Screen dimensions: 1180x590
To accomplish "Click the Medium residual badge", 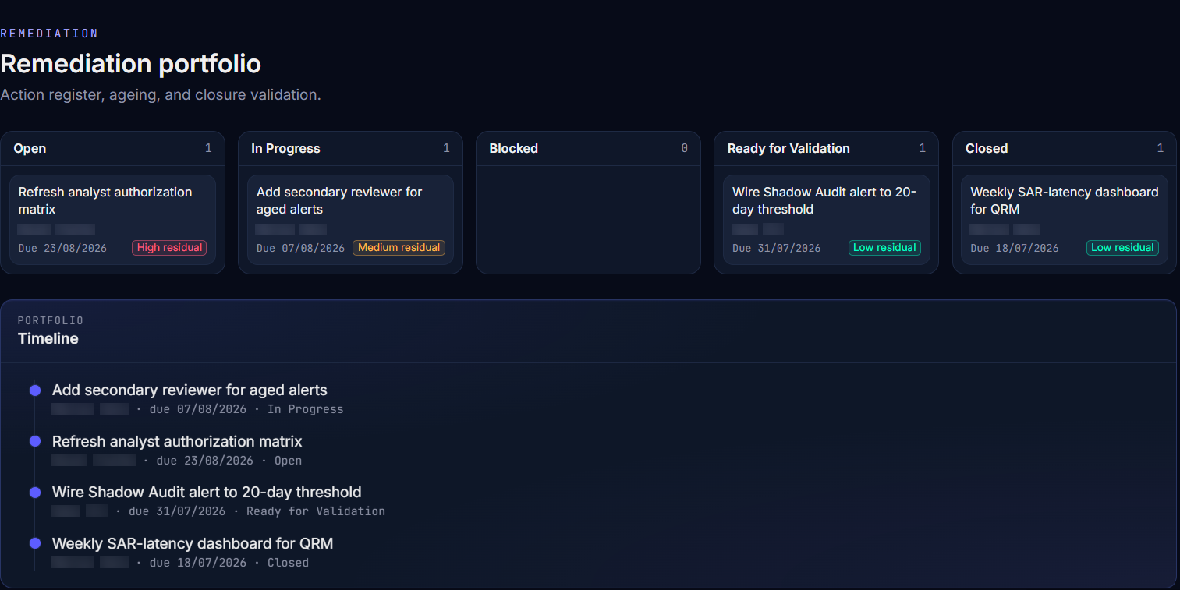I will coord(399,248).
